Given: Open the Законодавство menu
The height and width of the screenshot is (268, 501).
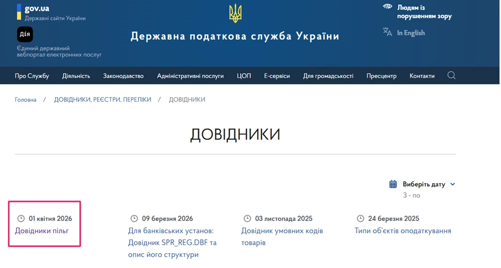Looking at the screenshot, I should point(123,76).
